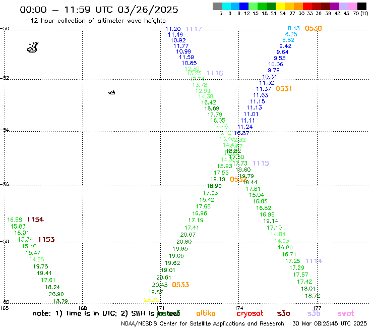Select the 8.43 wave height reading

tap(294, 28)
